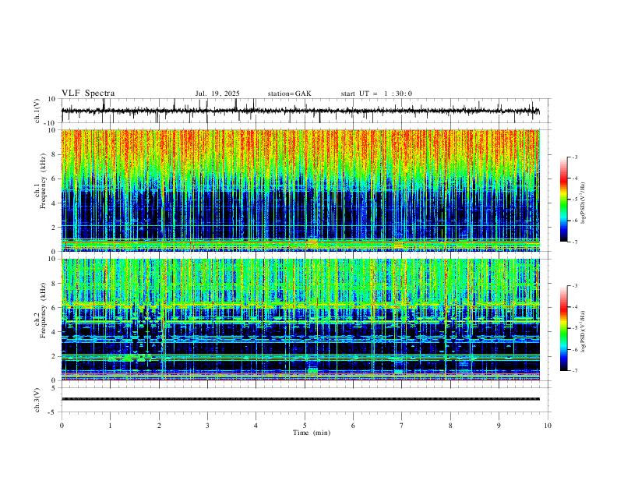Click the "ch.3(V)" axis label

37,400
